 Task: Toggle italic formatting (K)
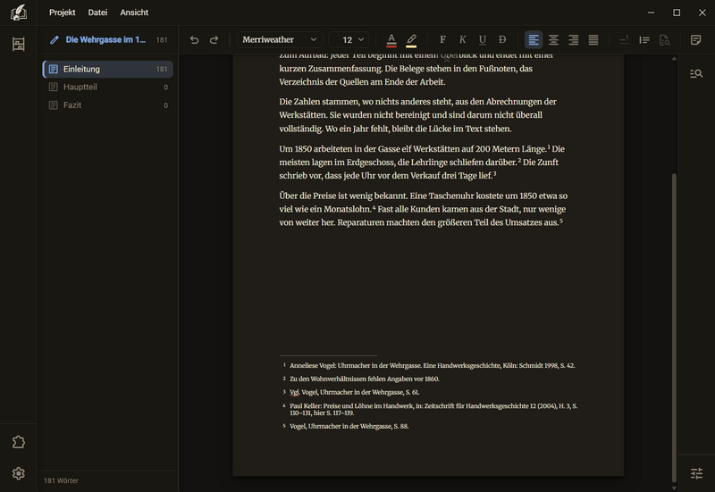[462, 39]
